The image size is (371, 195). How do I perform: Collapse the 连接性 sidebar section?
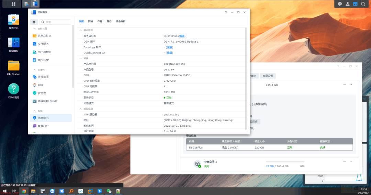35,70
